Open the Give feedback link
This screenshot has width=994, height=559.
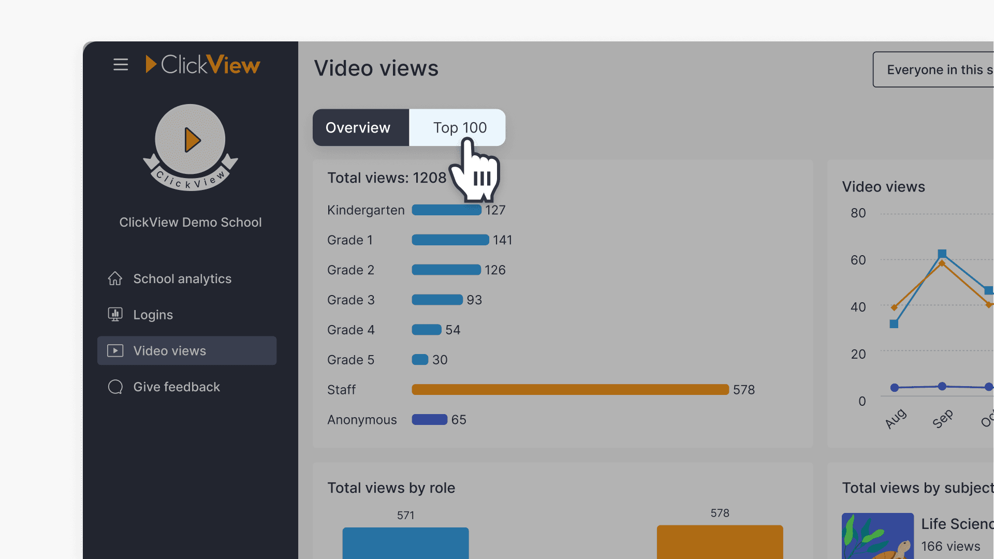(x=177, y=387)
